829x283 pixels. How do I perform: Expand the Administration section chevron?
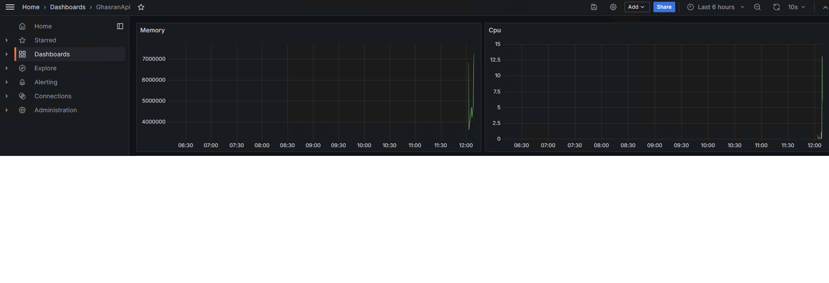7,110
